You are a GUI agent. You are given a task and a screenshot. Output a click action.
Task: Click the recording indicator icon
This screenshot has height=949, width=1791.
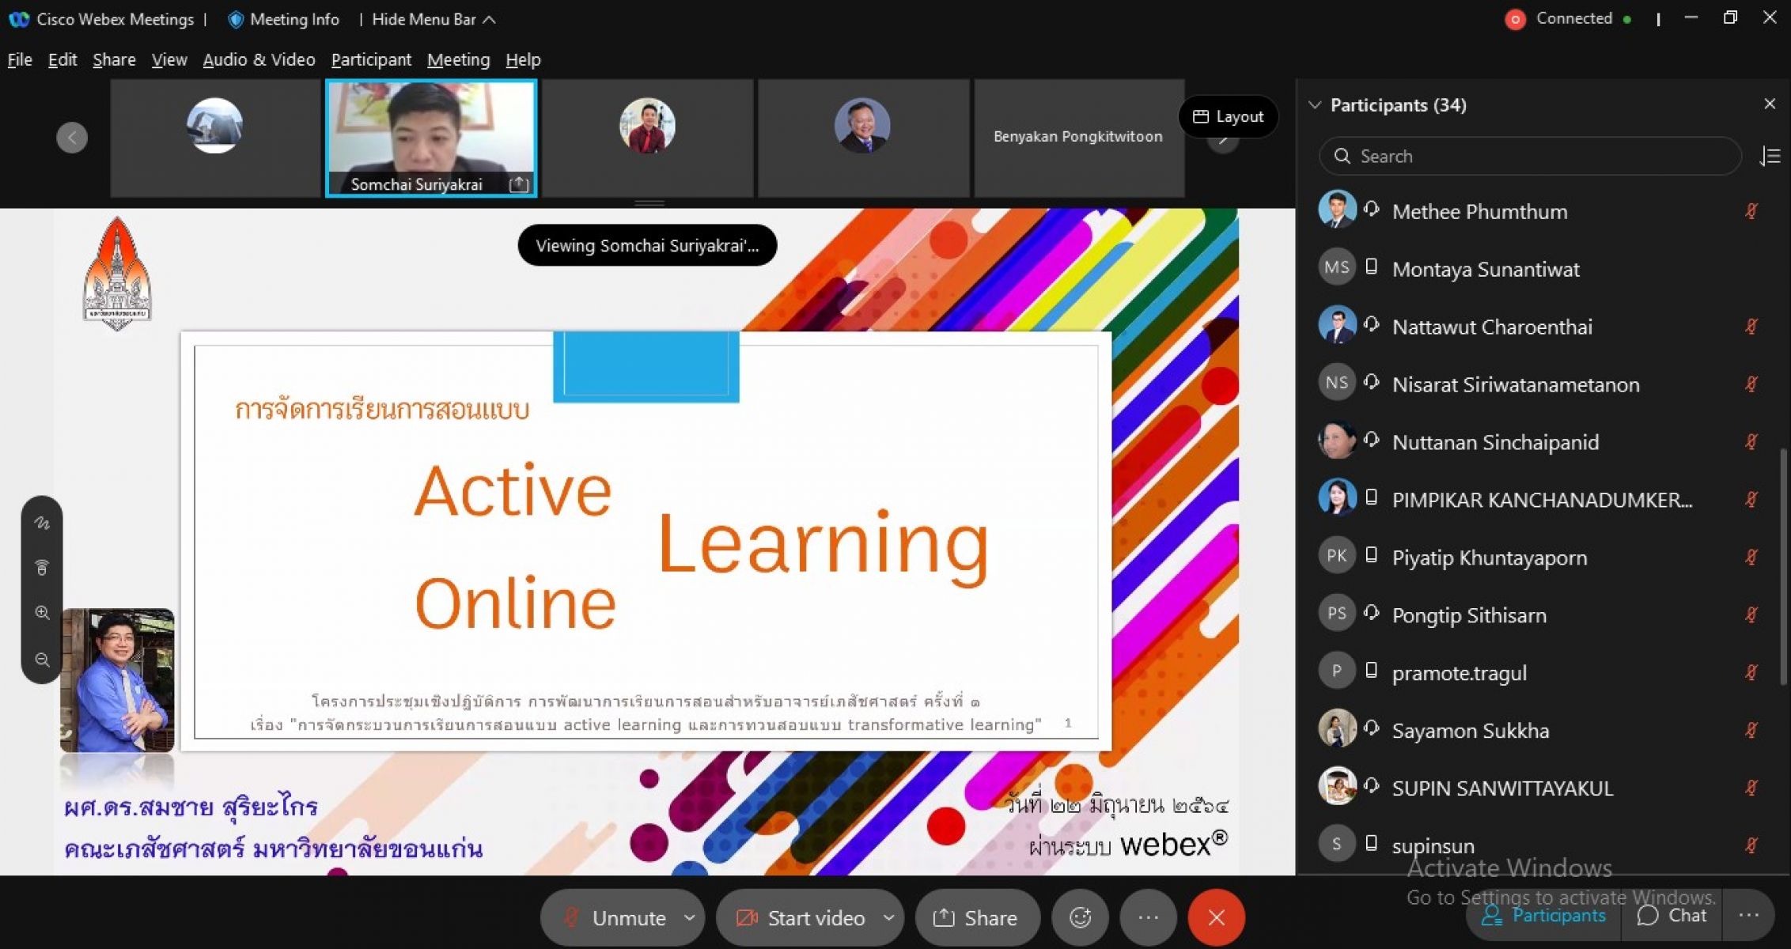(1515, 20)
